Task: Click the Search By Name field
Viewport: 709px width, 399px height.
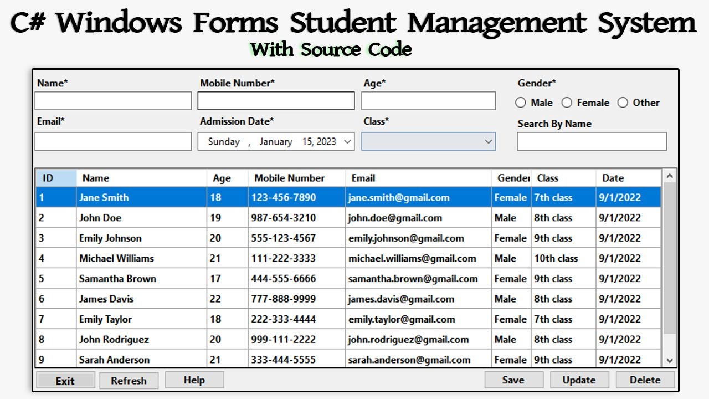Action: click(592, 141)
